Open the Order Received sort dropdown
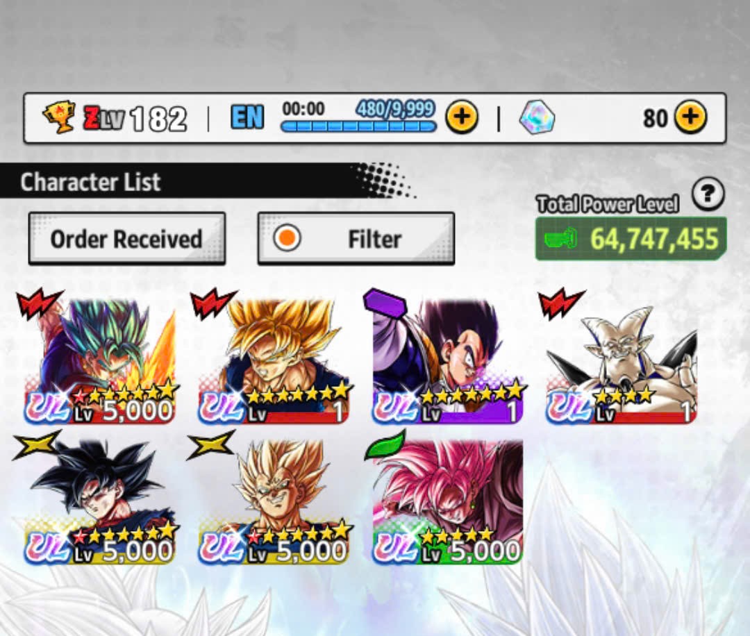Image resolution: width=750 pixels, height=636 pixels. pos(127,238)
